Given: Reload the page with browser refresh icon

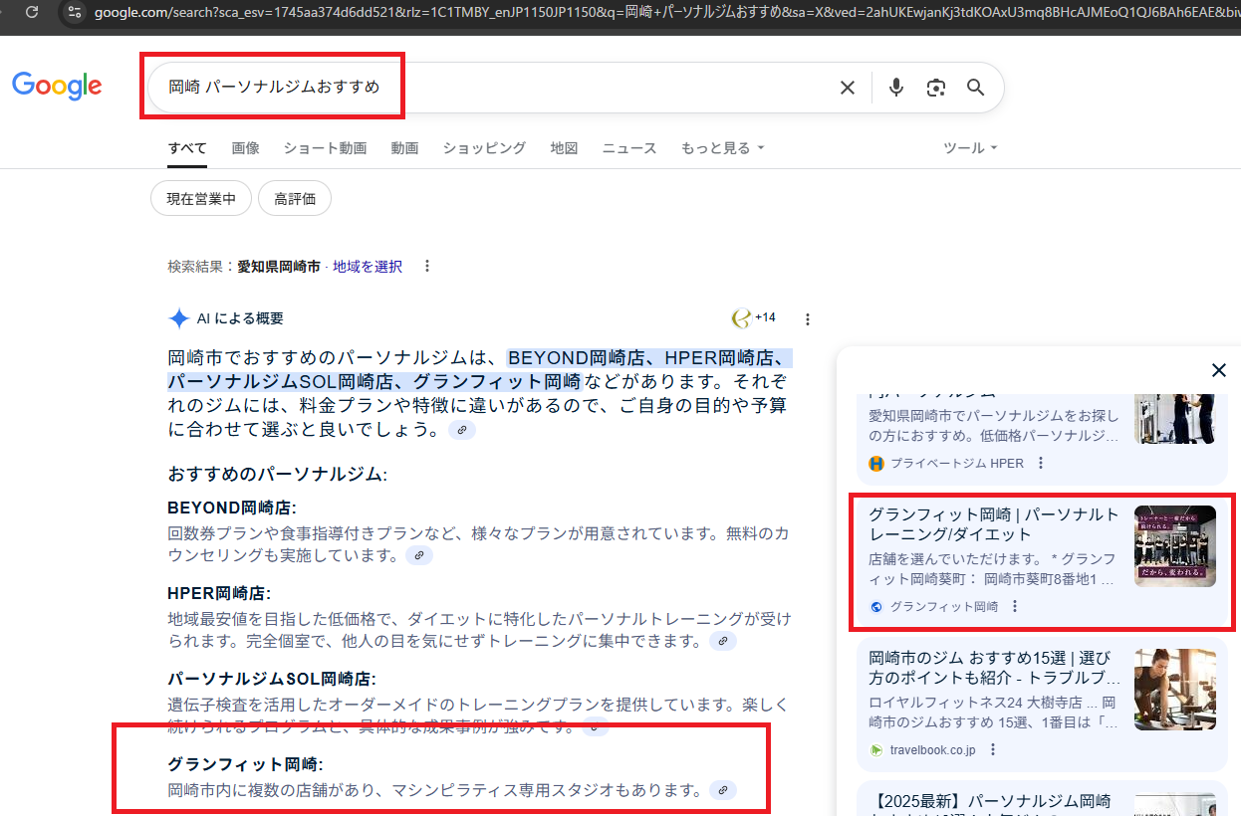Looking at the screenshot, I should (33, 13).
